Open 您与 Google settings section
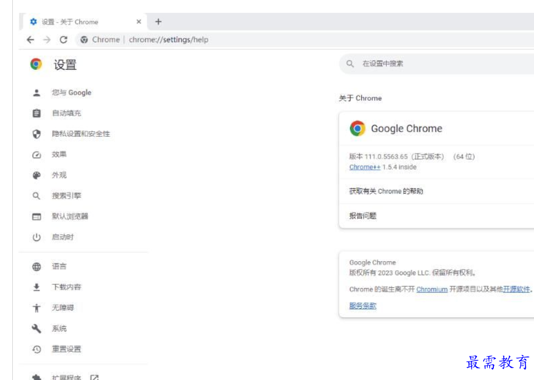534x380 pixels. (71, 93)
